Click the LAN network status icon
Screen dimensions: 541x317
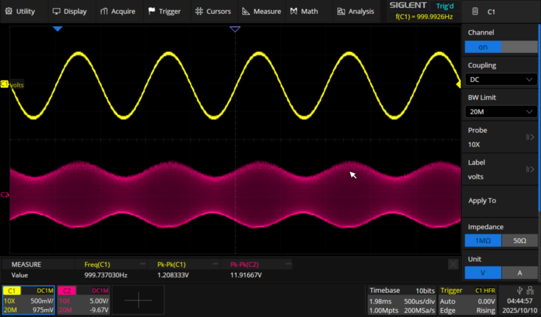coord(530,290)
